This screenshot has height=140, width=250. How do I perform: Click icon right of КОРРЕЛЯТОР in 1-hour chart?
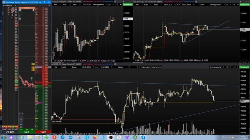(x=196, y=2)
